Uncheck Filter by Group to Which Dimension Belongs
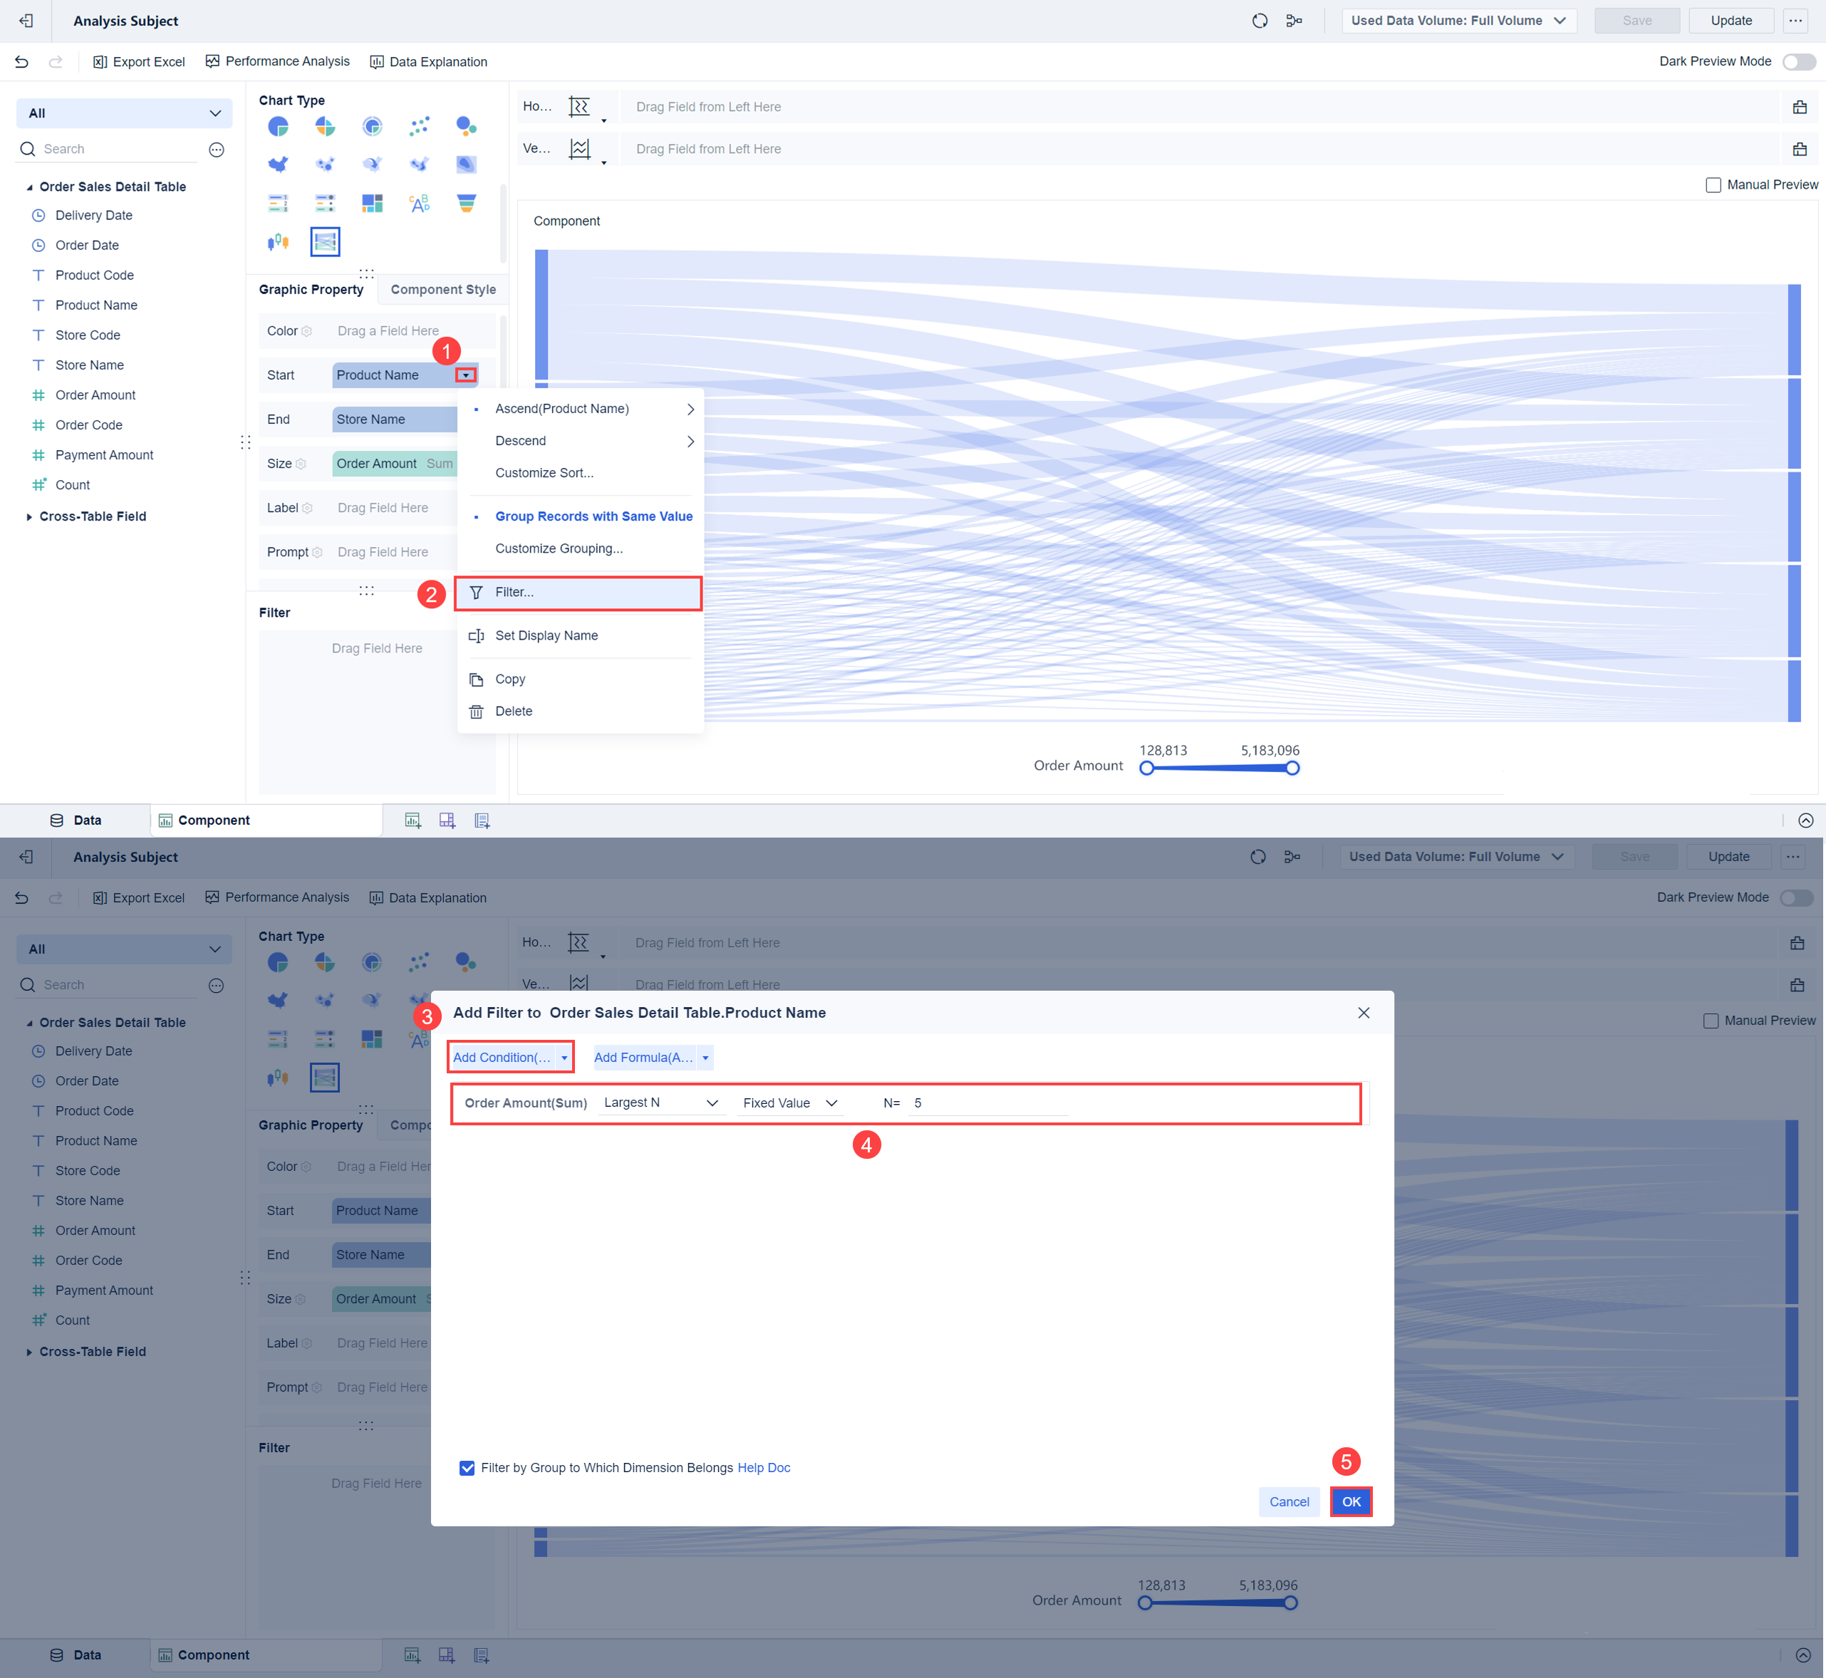The image size is (1826, 1678). coord(467,1469)
